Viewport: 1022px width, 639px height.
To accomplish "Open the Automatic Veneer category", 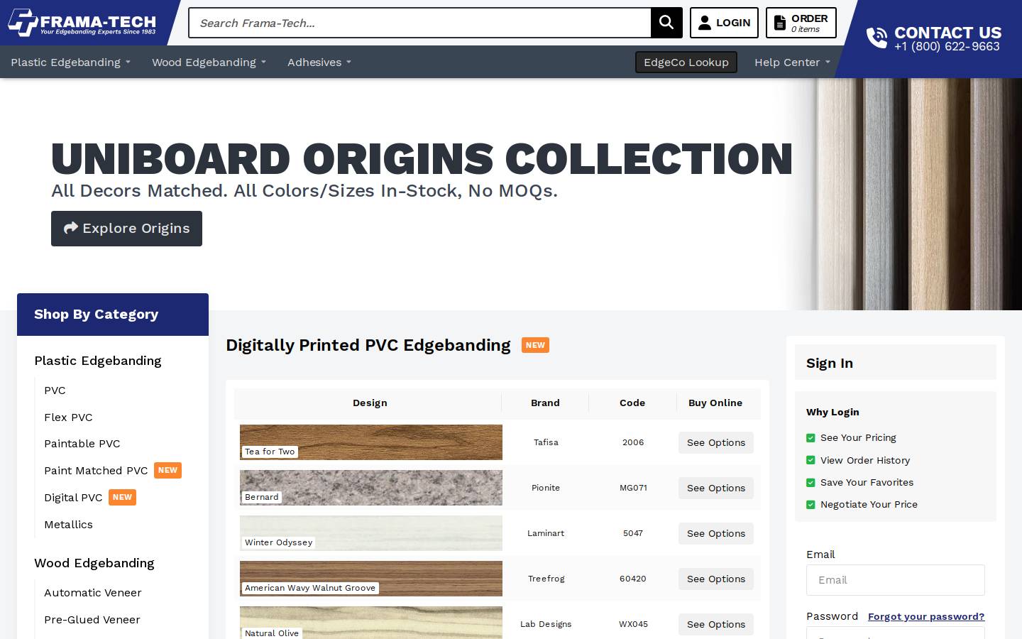I will coord(93,593).
